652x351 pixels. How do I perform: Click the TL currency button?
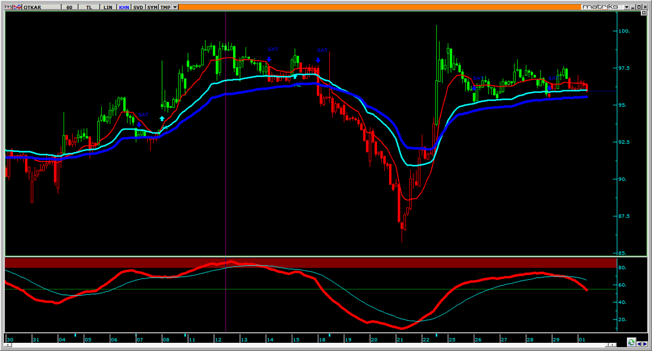[89, 8]
